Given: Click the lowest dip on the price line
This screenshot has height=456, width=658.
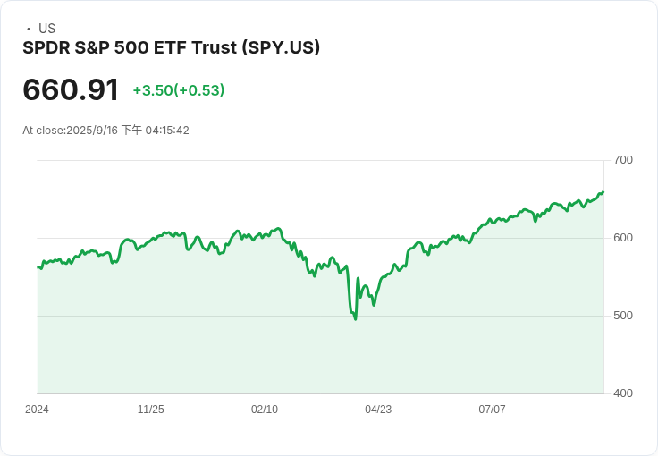Looking at the screenshot, I should pos(356,318).
